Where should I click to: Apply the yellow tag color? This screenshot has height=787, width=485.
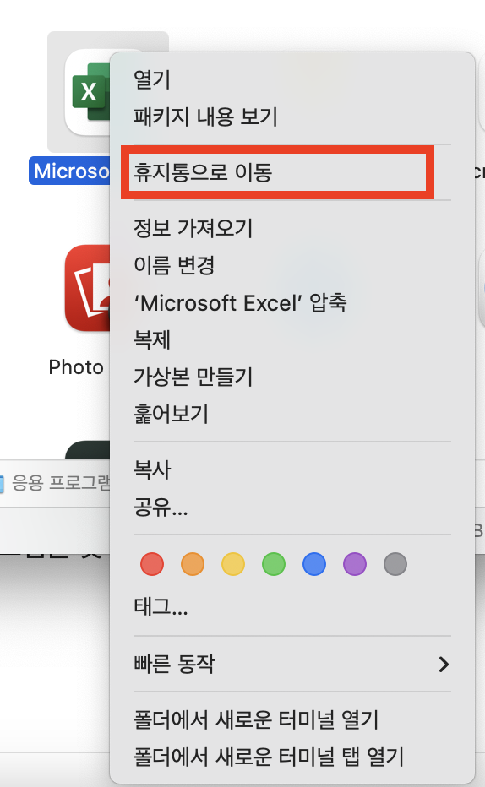click(233, 564)
